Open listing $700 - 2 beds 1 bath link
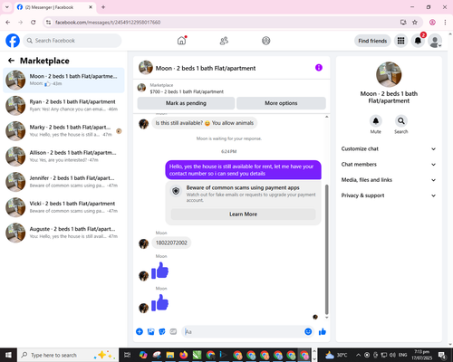The image size is (453, 362). [187, 91]
